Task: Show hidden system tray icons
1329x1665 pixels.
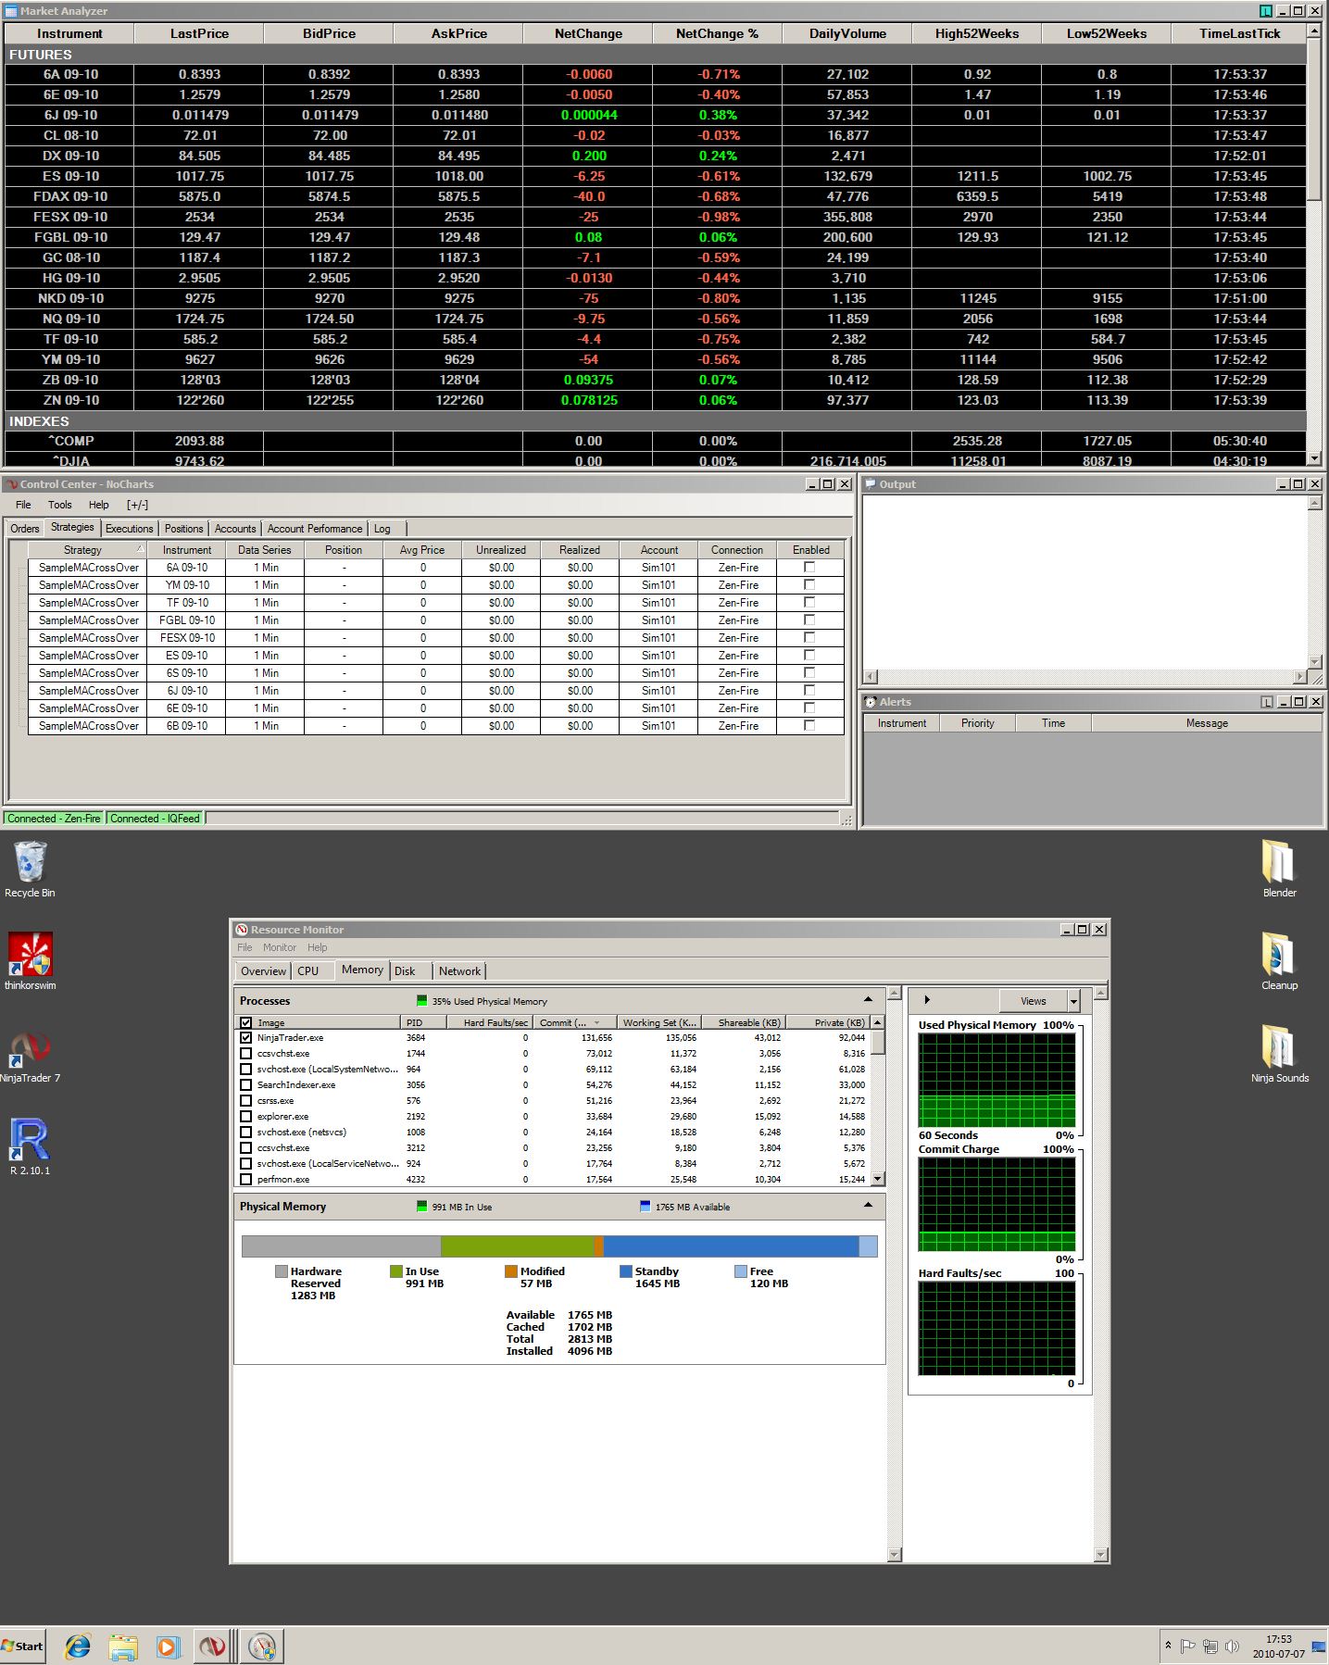Action: [1168, 1646]
